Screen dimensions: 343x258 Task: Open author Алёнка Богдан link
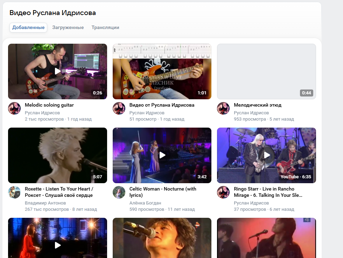(145, 203)
